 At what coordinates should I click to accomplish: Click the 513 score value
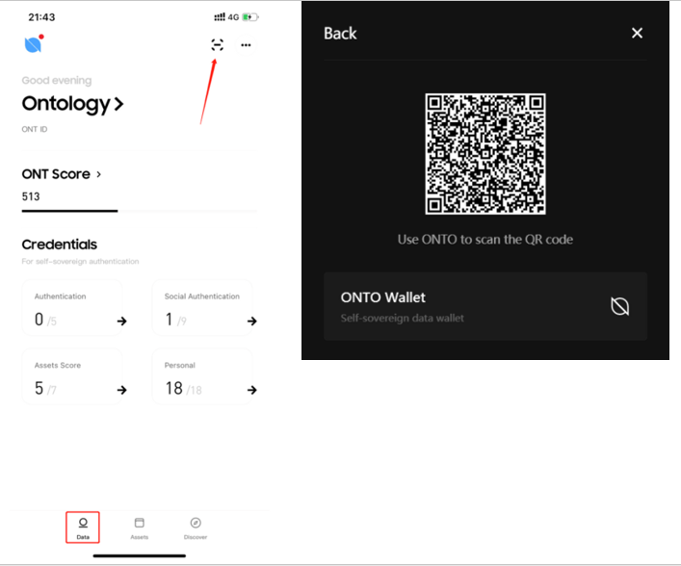(x=31, y=196)
